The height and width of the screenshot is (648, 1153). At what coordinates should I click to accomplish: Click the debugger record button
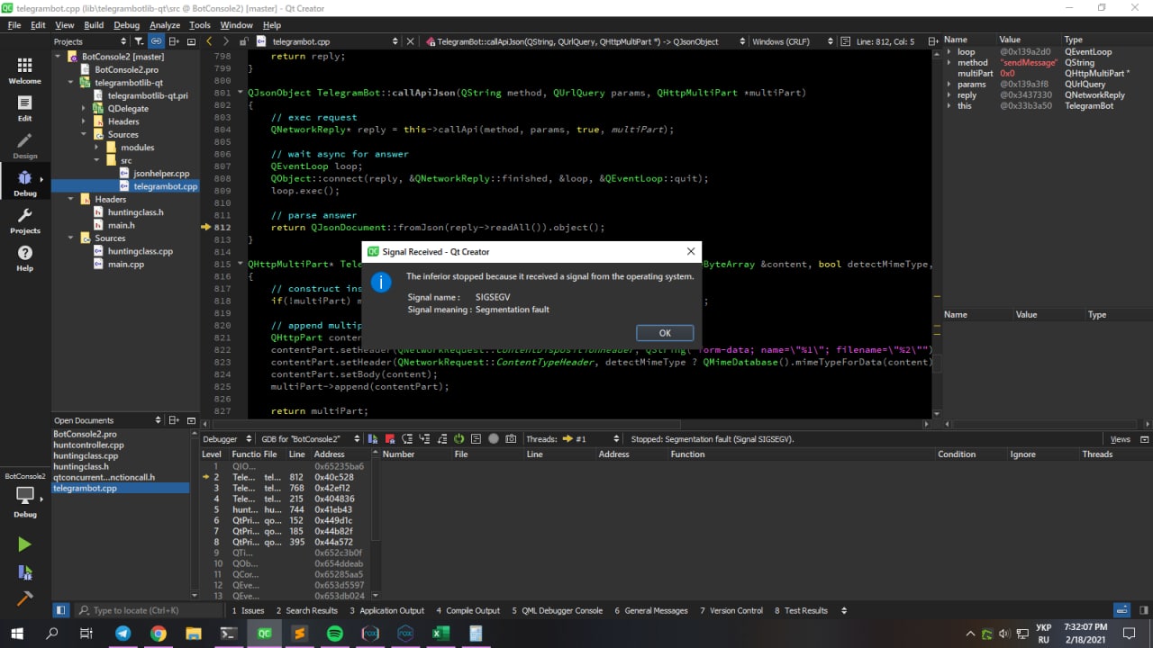(x=494, y=439)
